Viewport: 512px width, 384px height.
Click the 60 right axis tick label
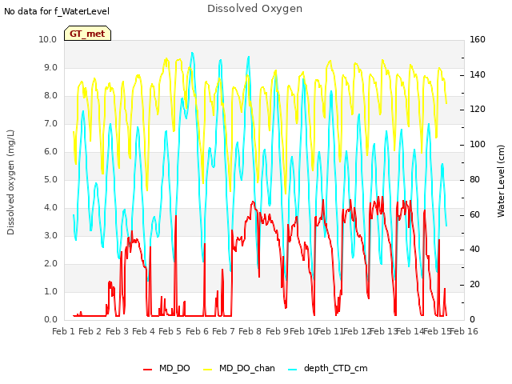pos(474,214)
